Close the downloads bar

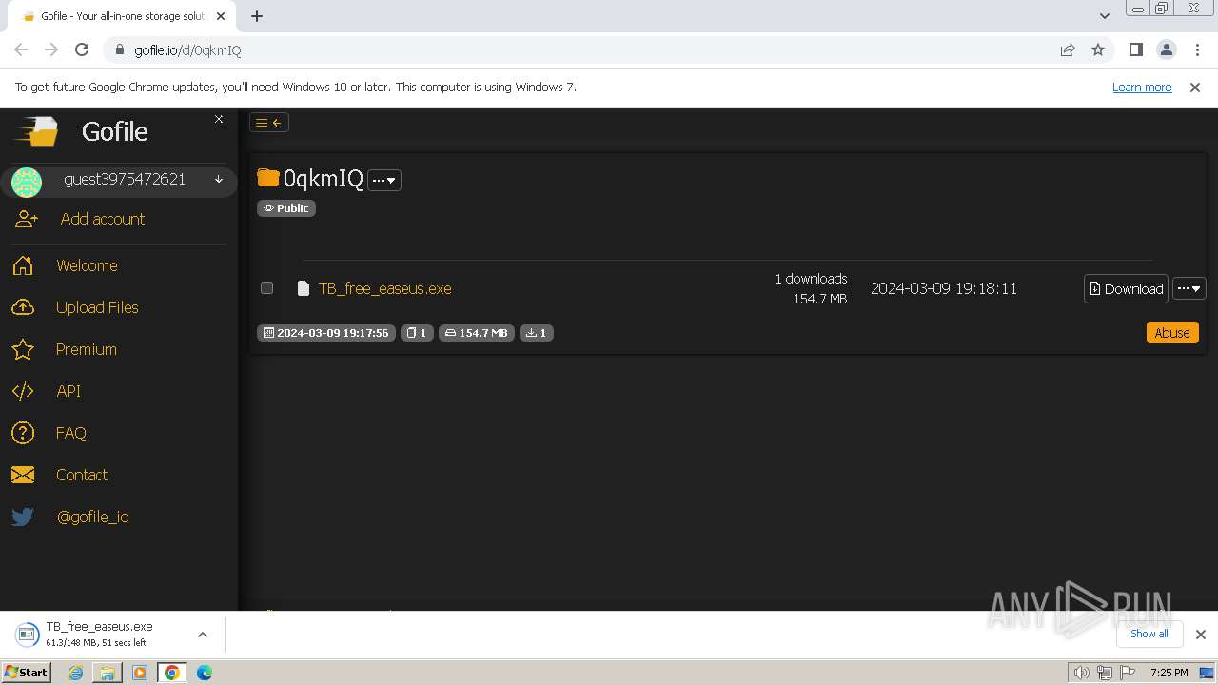(x=1200, y=635)
